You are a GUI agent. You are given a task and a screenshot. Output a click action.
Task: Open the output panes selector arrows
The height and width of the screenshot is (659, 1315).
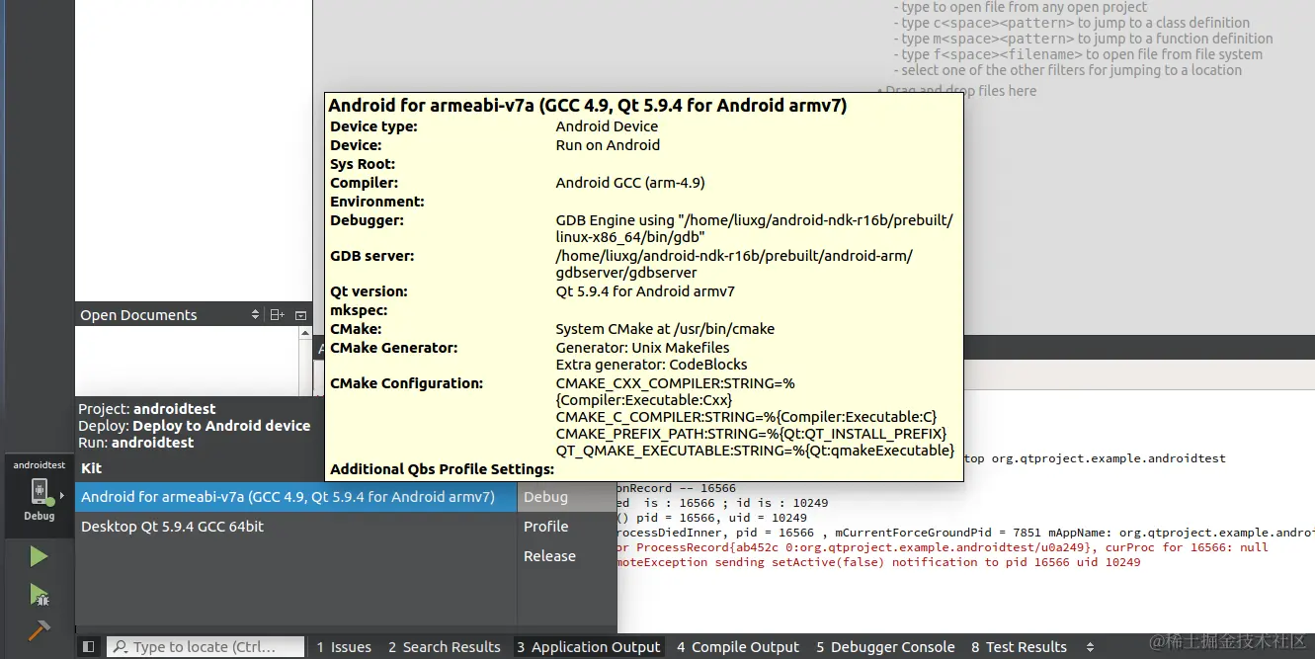(x=1090, y=647)
